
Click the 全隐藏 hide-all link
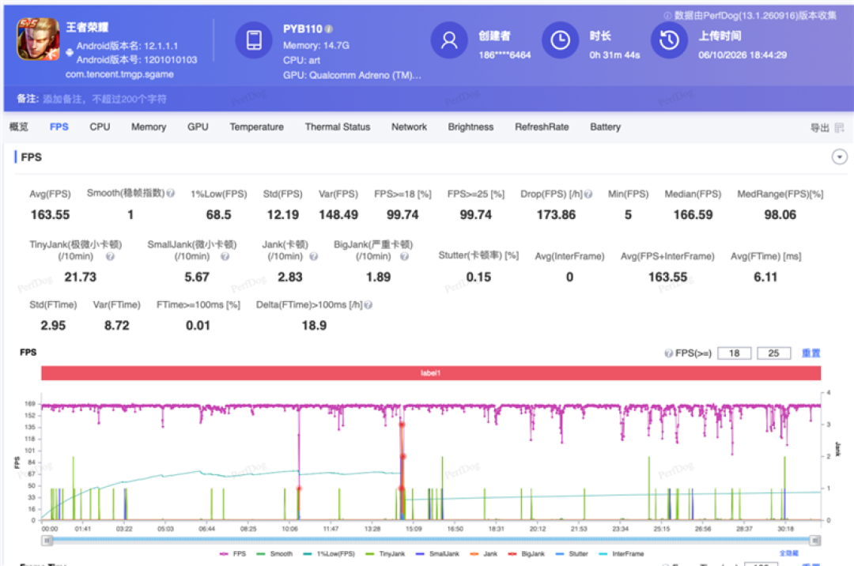click(x=788, y=553)
